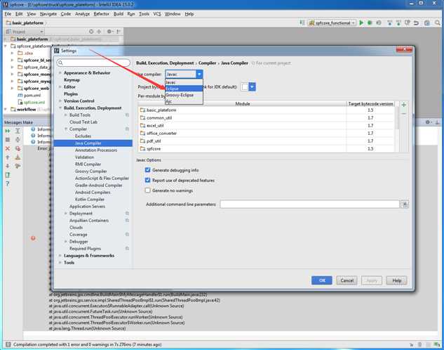The width and height of the screenshot is (444, 350).
Task: Click the VCS update icon in toolbar
Action: (389, 22)
